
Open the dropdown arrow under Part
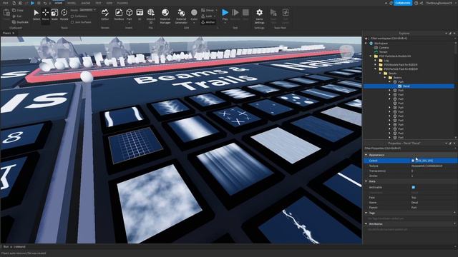[x=129, y=23]
